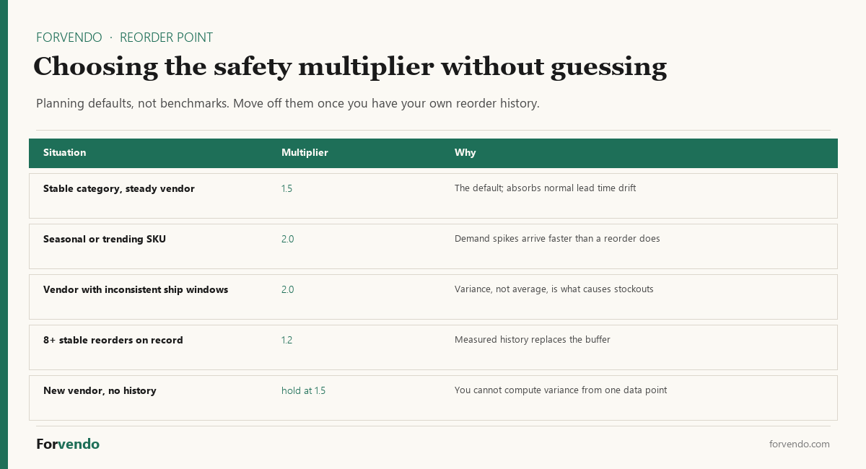Image resolution: width=866 pixels, height=469 pixels.
Task: Click the 'Why' column header
Action: [465, 152]
